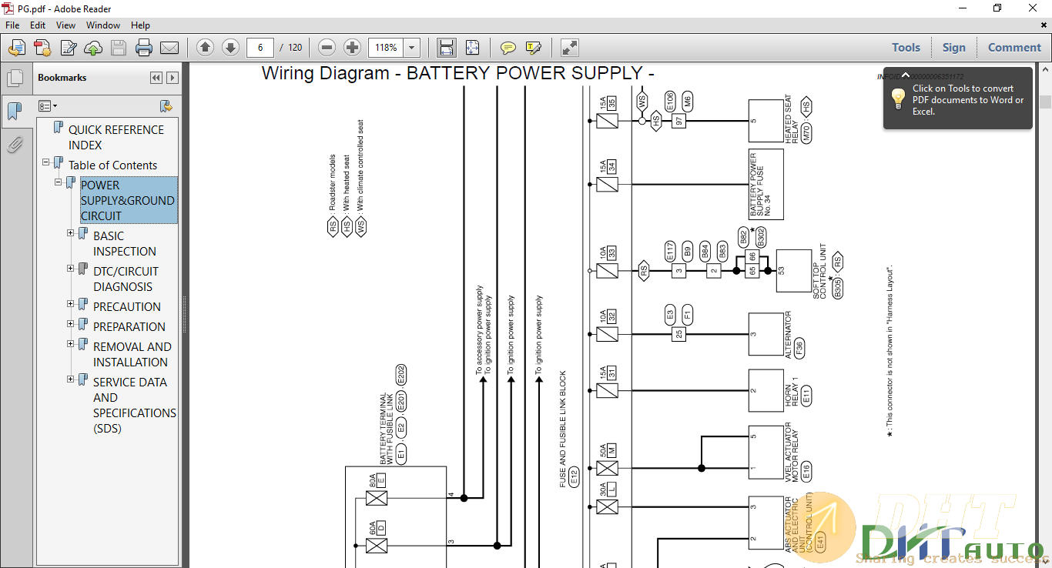
Task: Open bookmarks options menu dropdown
Action: 48,106
